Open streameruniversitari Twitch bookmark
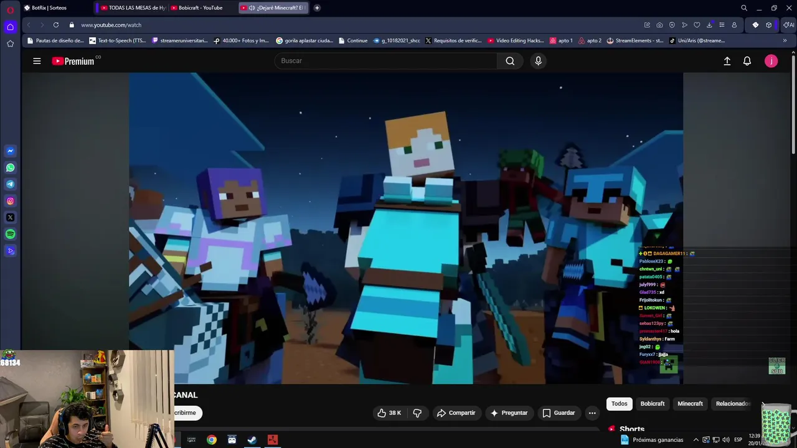The width and height of the screenshot is (797, 448). point(180,40)
